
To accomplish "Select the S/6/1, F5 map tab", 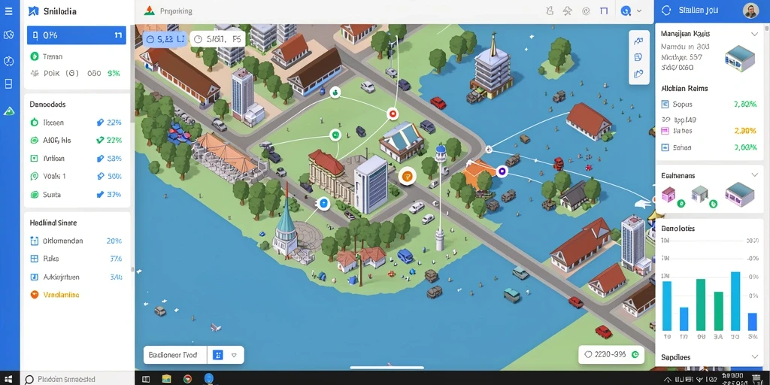I will pos(217,39).
